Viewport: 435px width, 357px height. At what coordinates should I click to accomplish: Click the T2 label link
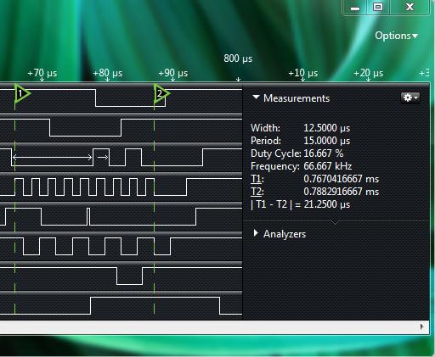[x=257, y=192]
